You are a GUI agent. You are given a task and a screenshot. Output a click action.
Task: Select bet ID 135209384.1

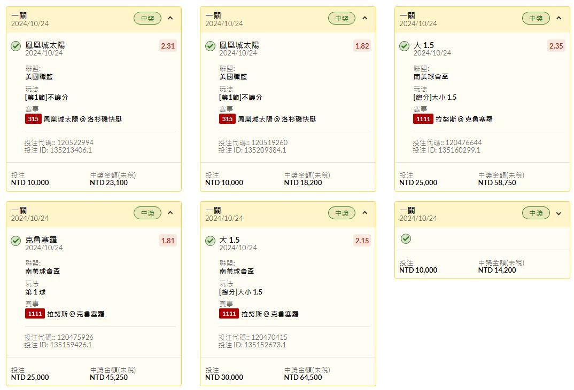click(x=266, y=150)
